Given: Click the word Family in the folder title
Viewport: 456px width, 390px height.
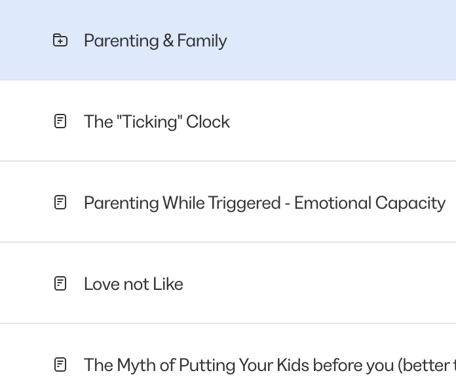Looking at the screenshot, I should click(202, 41).
